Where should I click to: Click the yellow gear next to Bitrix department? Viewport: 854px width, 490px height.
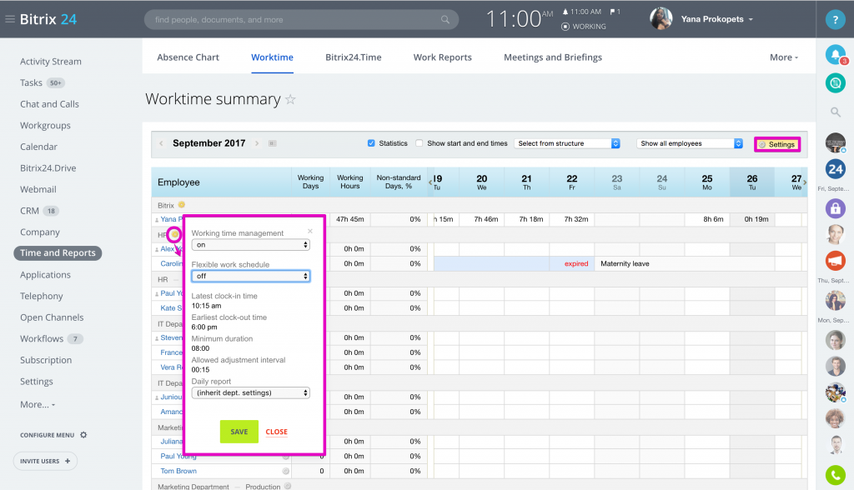[181, 205]
